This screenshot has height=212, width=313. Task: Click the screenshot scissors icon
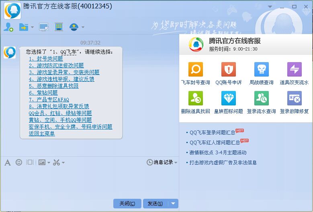click(x=56, y=162)
